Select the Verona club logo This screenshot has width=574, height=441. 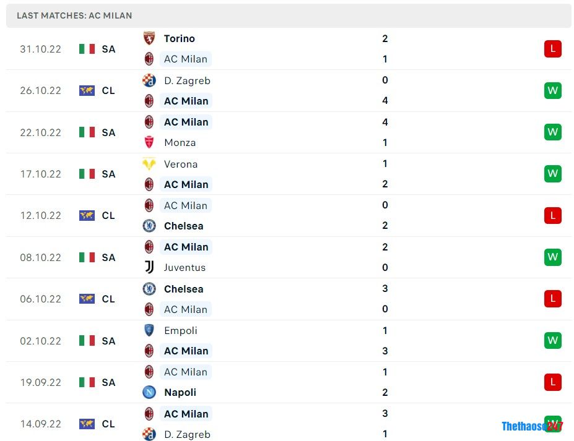coord(149,164)
